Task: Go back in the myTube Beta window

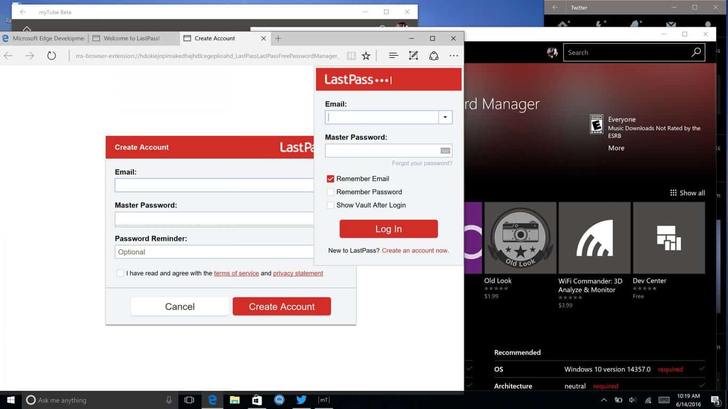Action: pos(22,12)
